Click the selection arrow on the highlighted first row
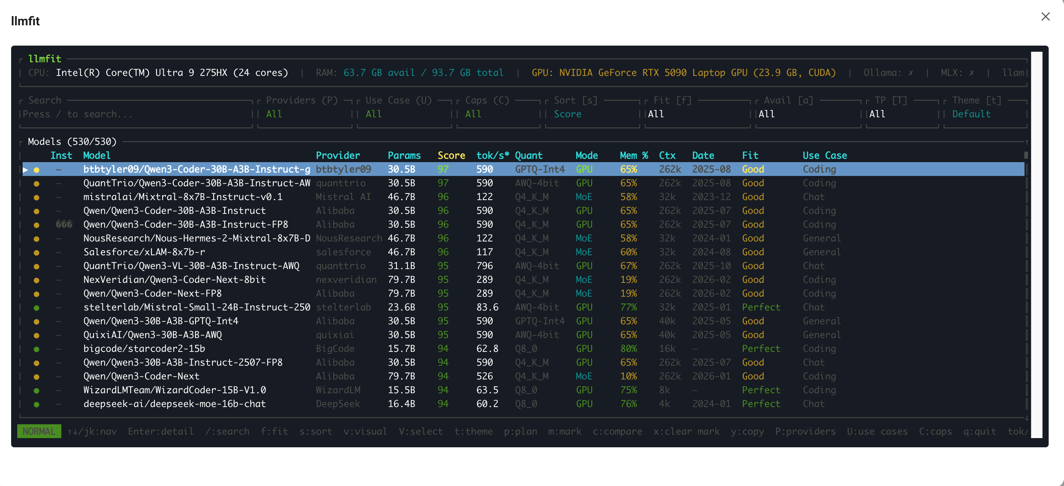1064x486 pixels. tap(26, 170)
